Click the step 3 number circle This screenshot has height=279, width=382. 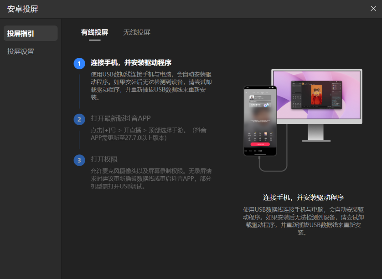point(79,160)
